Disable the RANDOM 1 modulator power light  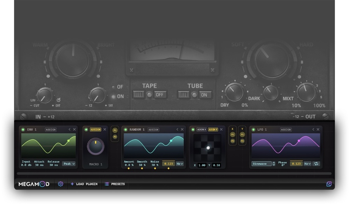(126, 130)
